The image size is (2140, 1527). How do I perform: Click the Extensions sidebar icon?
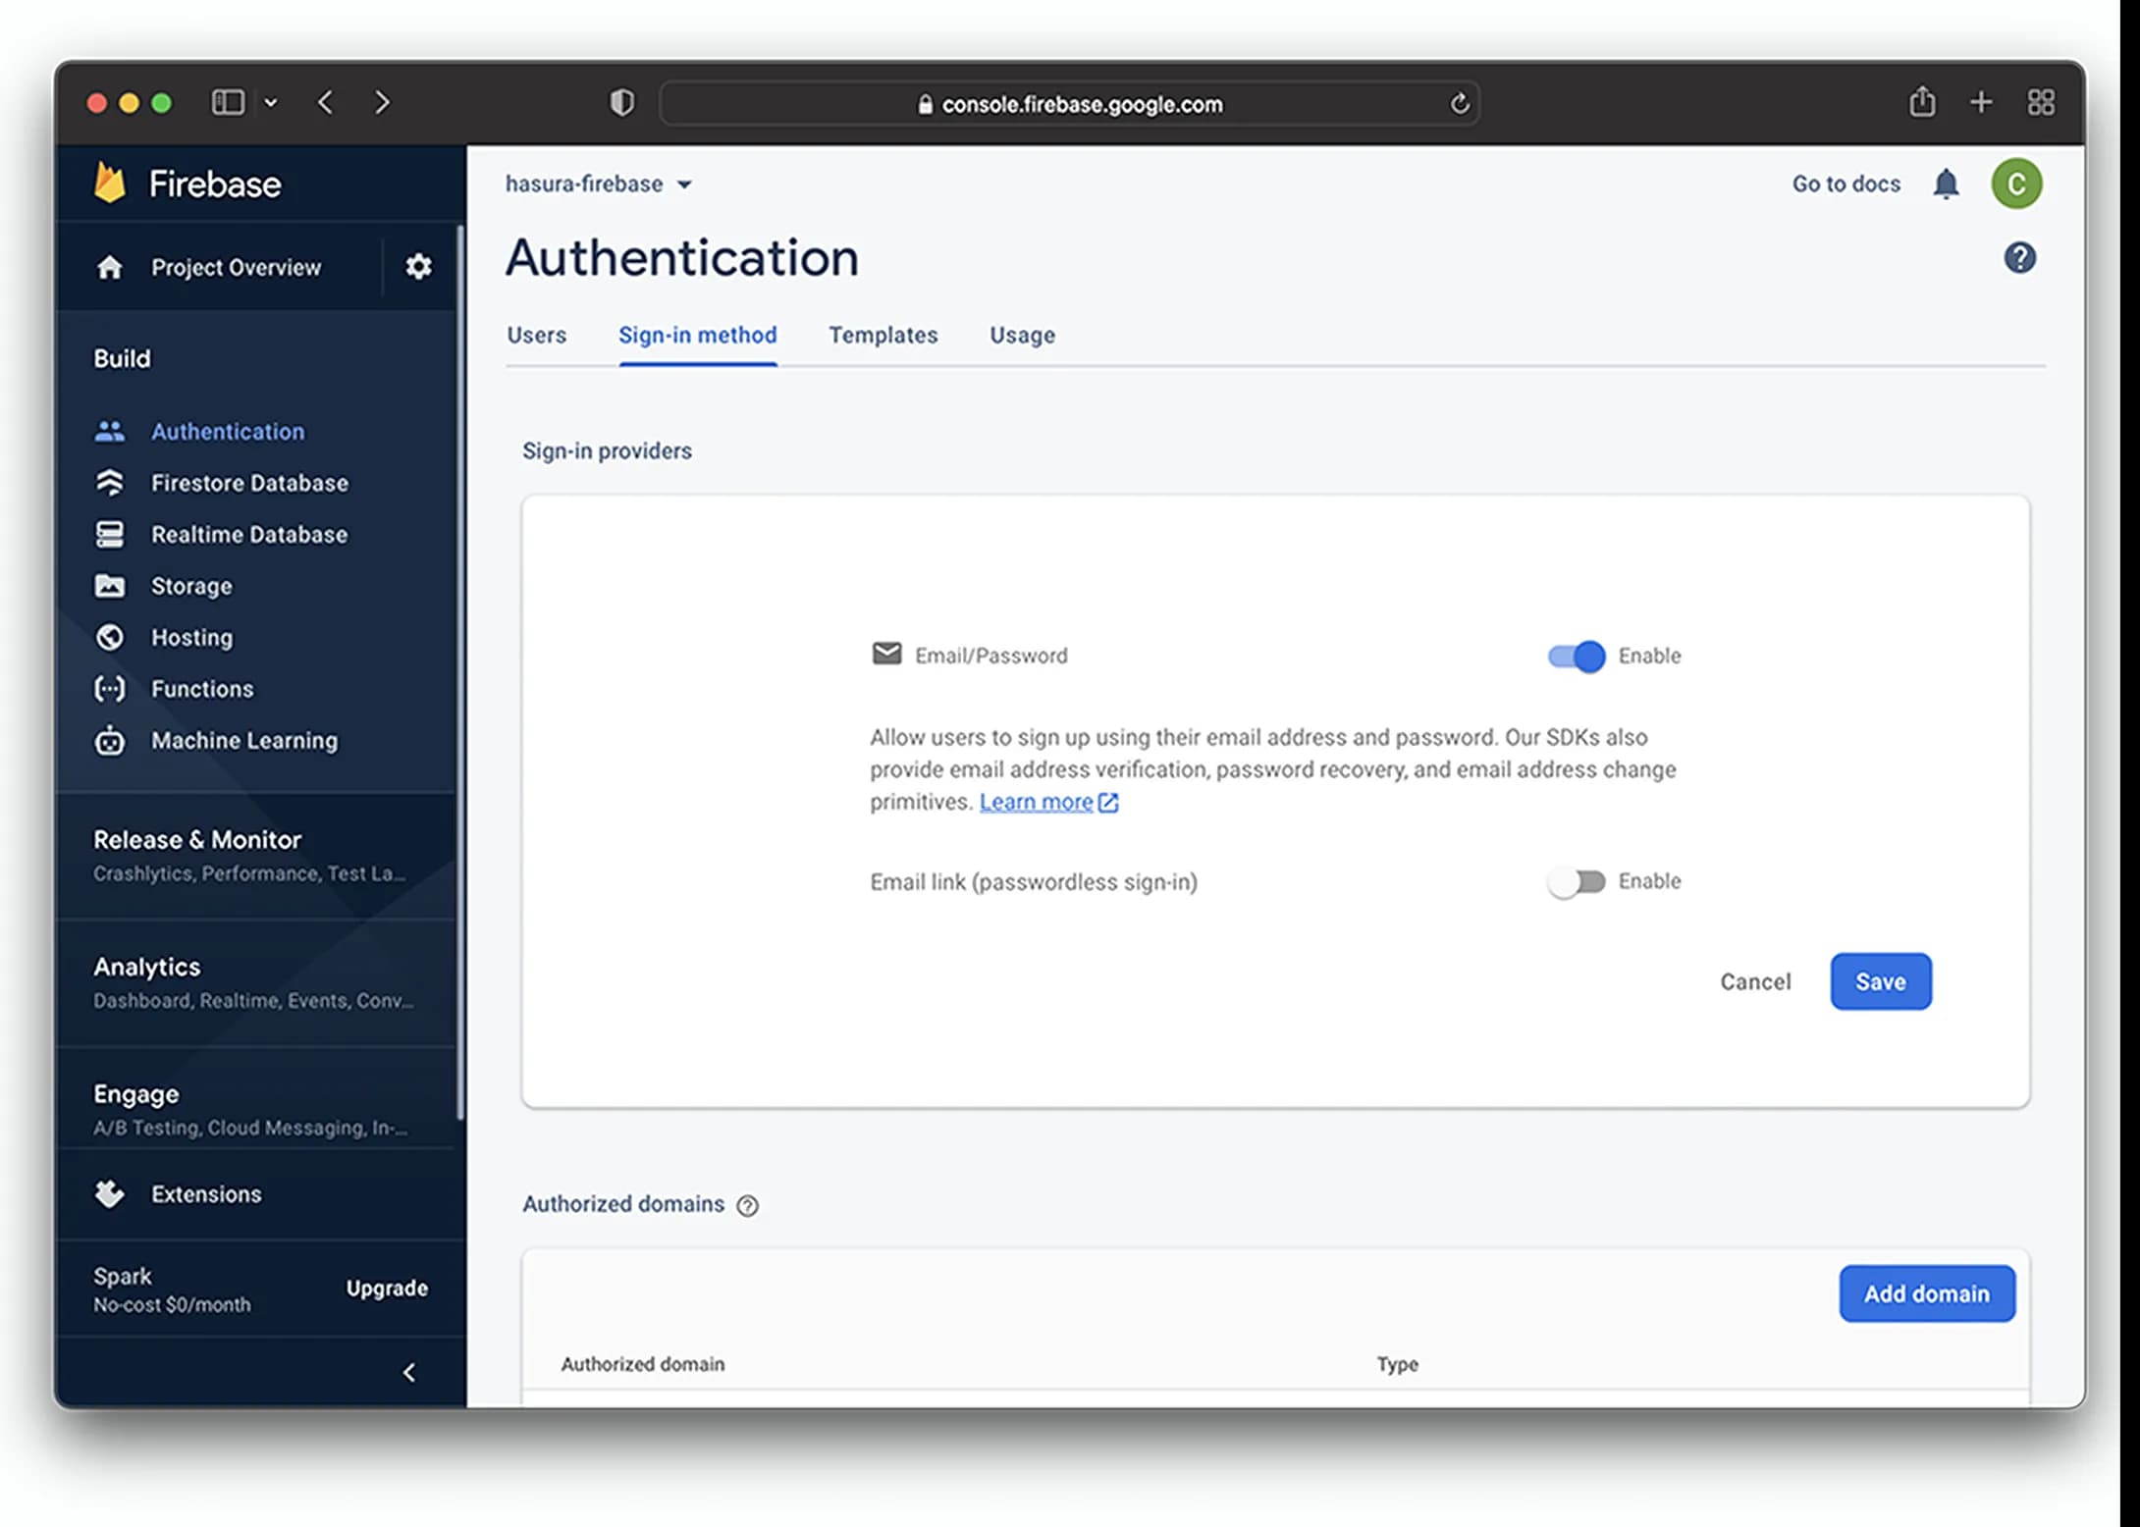(111, 1193)
